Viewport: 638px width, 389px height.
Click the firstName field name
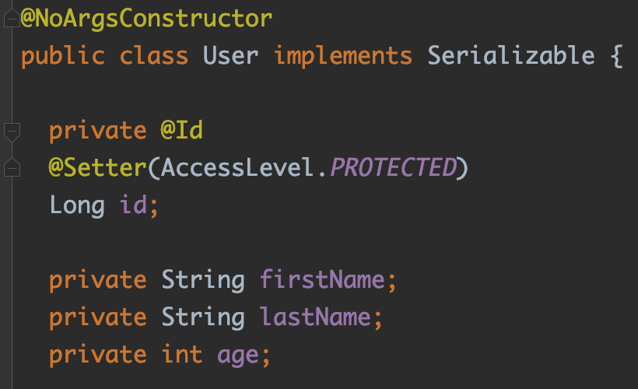pyautogui.click(x=323, y=280)
